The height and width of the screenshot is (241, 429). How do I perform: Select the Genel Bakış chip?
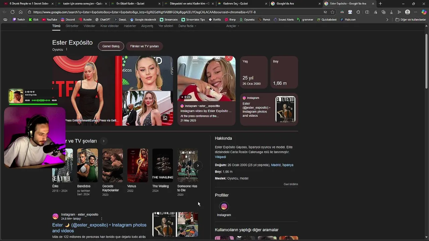111,46
